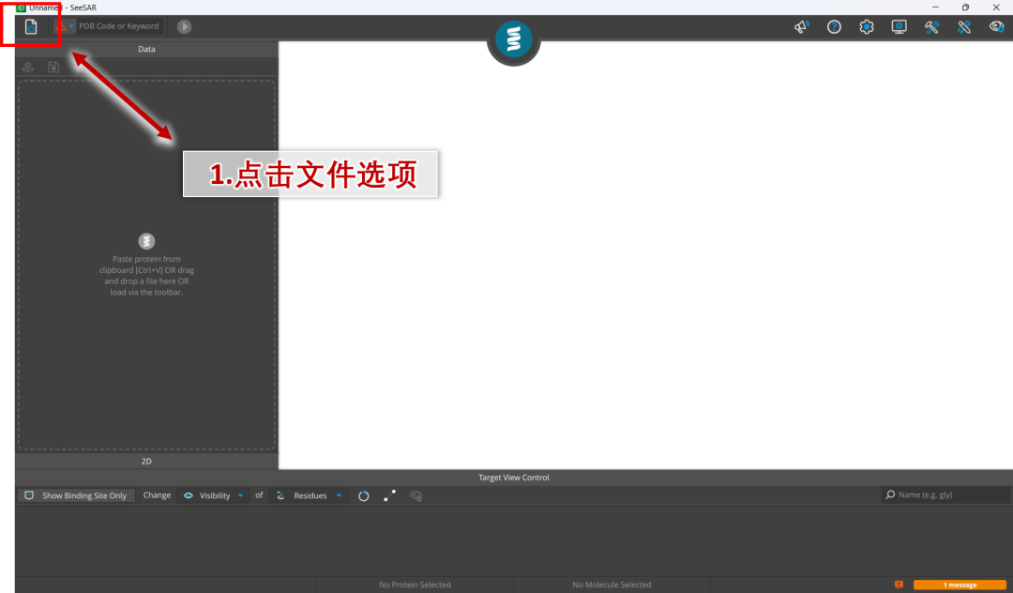Expand the 2D panel header
Screen dimensions: 1013x593
pos(146,462)
